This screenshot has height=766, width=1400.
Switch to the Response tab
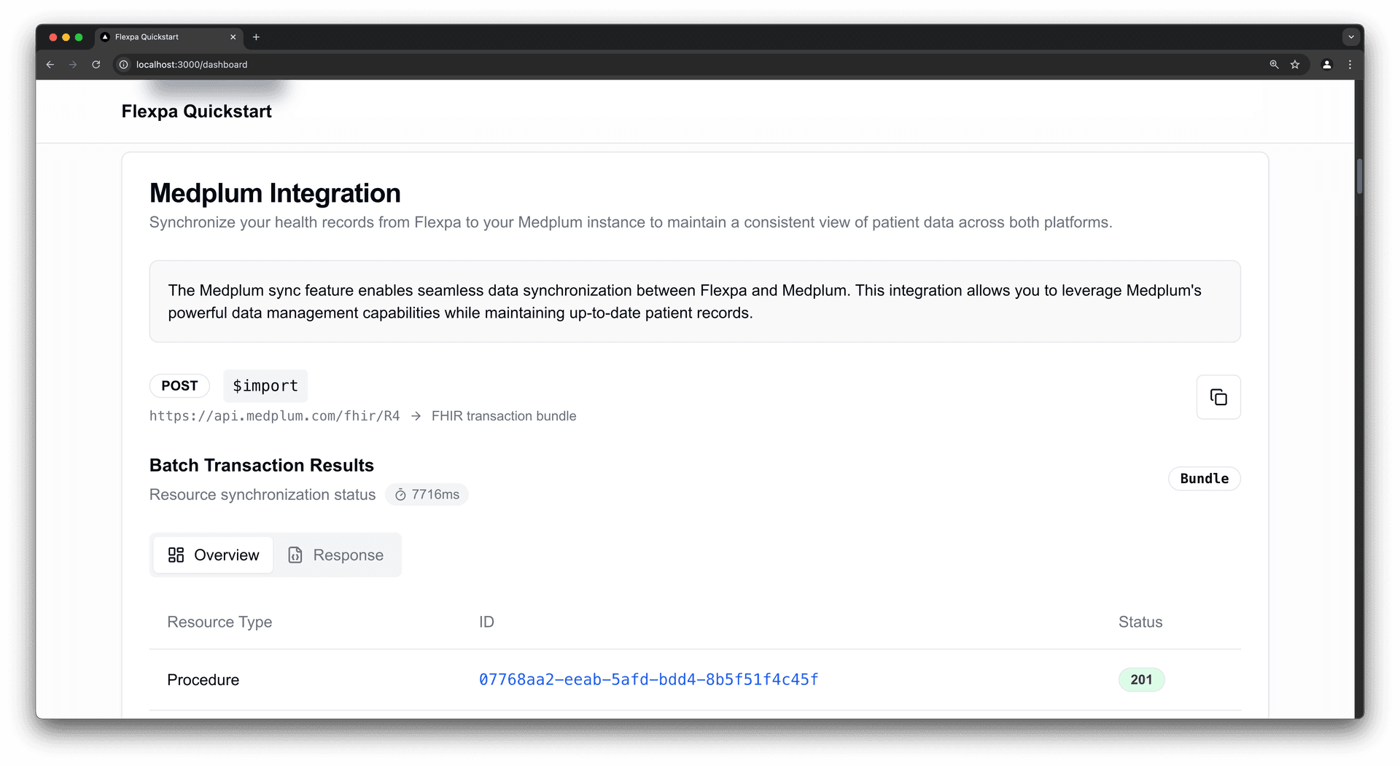[x=336, y=555]
